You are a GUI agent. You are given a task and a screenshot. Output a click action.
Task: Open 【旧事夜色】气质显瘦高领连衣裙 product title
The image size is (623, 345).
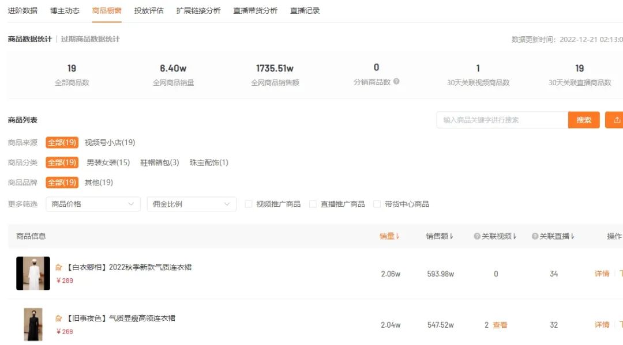tap(120, 318)
